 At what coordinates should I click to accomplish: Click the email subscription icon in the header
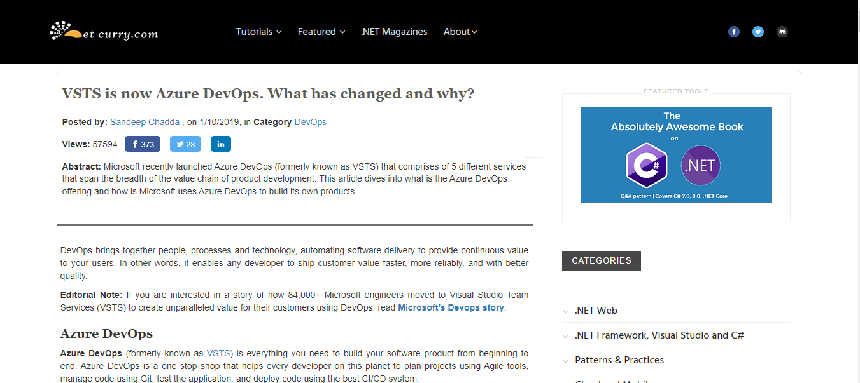point(782,31)
